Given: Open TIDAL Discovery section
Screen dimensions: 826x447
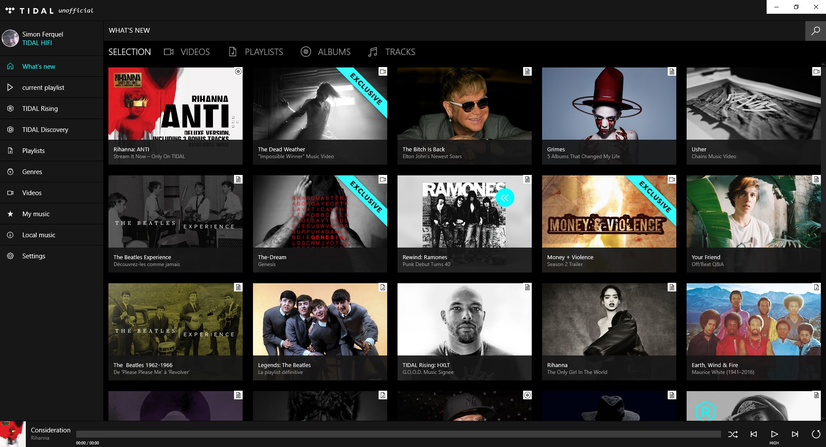Looking at the screenshot, I should coord(52,129).
